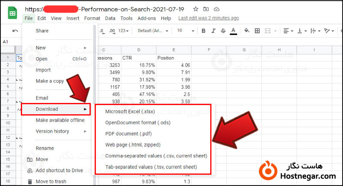The width and height of the screenshot is (343, 186).
Task: Toggle strikethrough formatting
Action: click(223, 31)
